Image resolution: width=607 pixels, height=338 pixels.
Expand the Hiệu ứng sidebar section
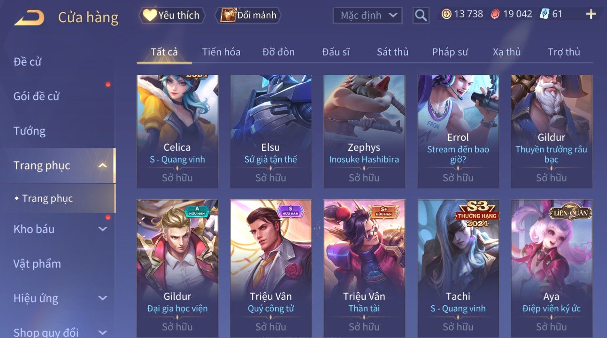103,298
